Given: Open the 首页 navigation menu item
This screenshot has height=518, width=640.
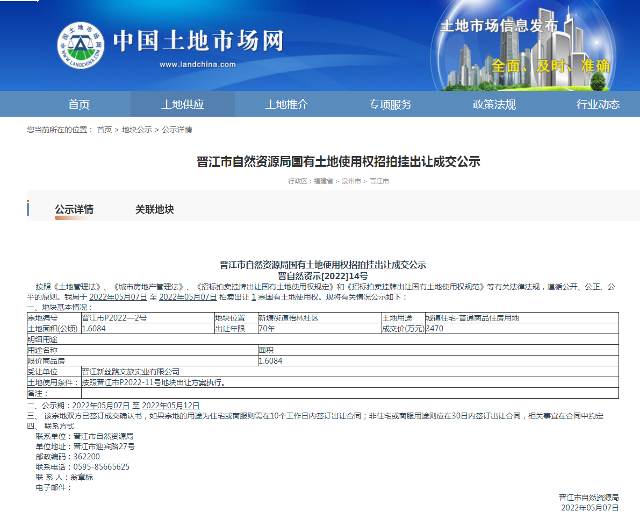Looking at the screenshot, I should point(79,103).
